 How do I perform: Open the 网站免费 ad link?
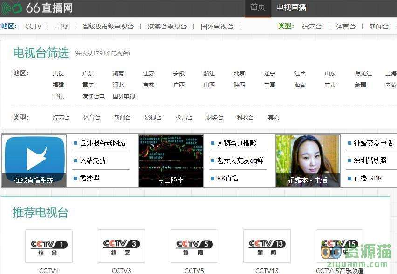[x=93, y=160]
